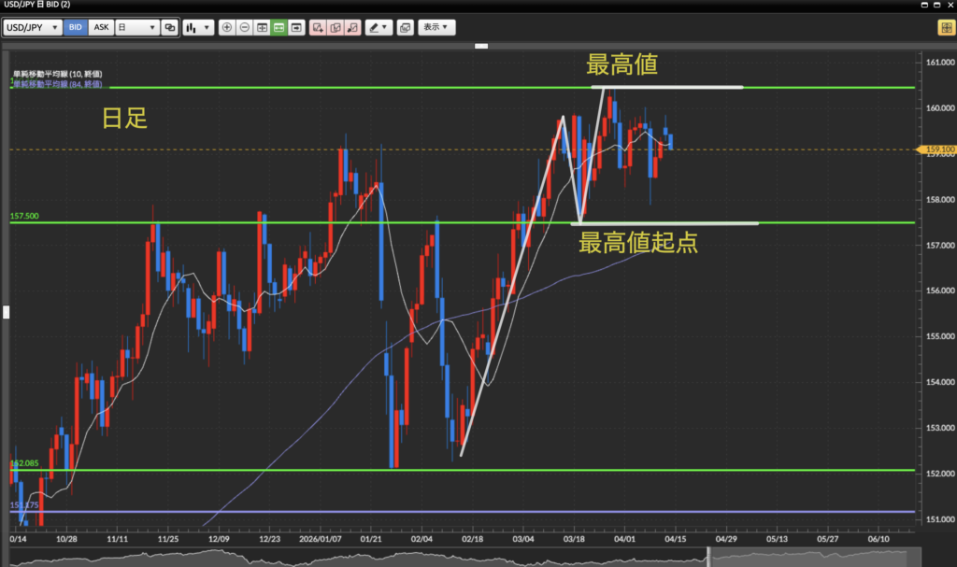
Task: Click the bottom overview timeline slider handle
Action: click(x=708, y=557)
